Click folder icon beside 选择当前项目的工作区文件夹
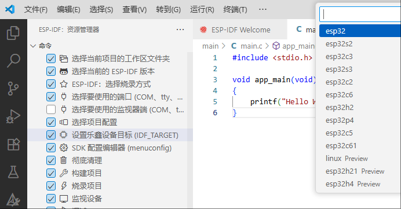 click(64, 59)
